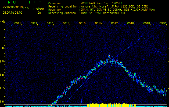Click the 0315 time marker
This screenshot has width=169, height=107.
[82, 24]
